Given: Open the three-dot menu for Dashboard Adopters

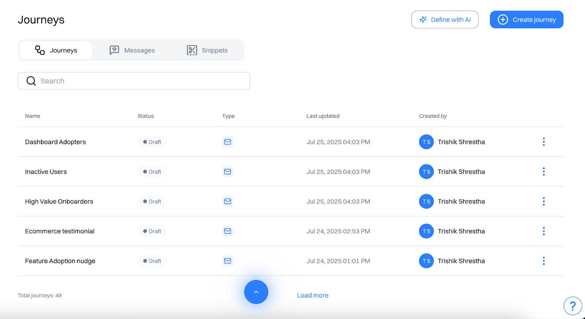Looking at the screenshot, I should click(544, 142).
